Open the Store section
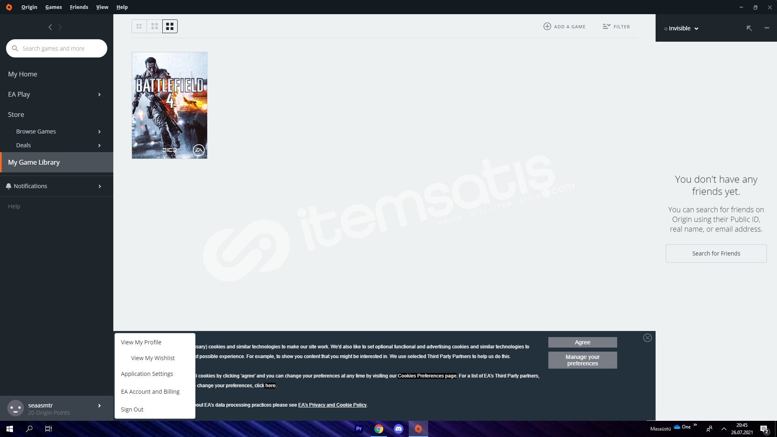The image size is (777, 437). [x=16, y=115]
